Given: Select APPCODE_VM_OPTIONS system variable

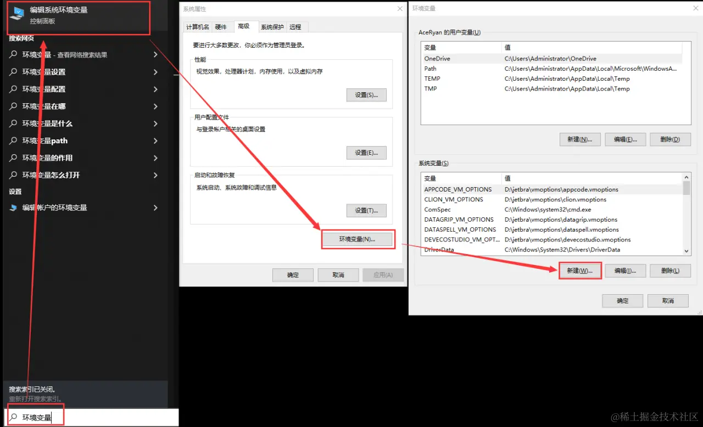Looking at the screenshot, I should pos(552,189).
